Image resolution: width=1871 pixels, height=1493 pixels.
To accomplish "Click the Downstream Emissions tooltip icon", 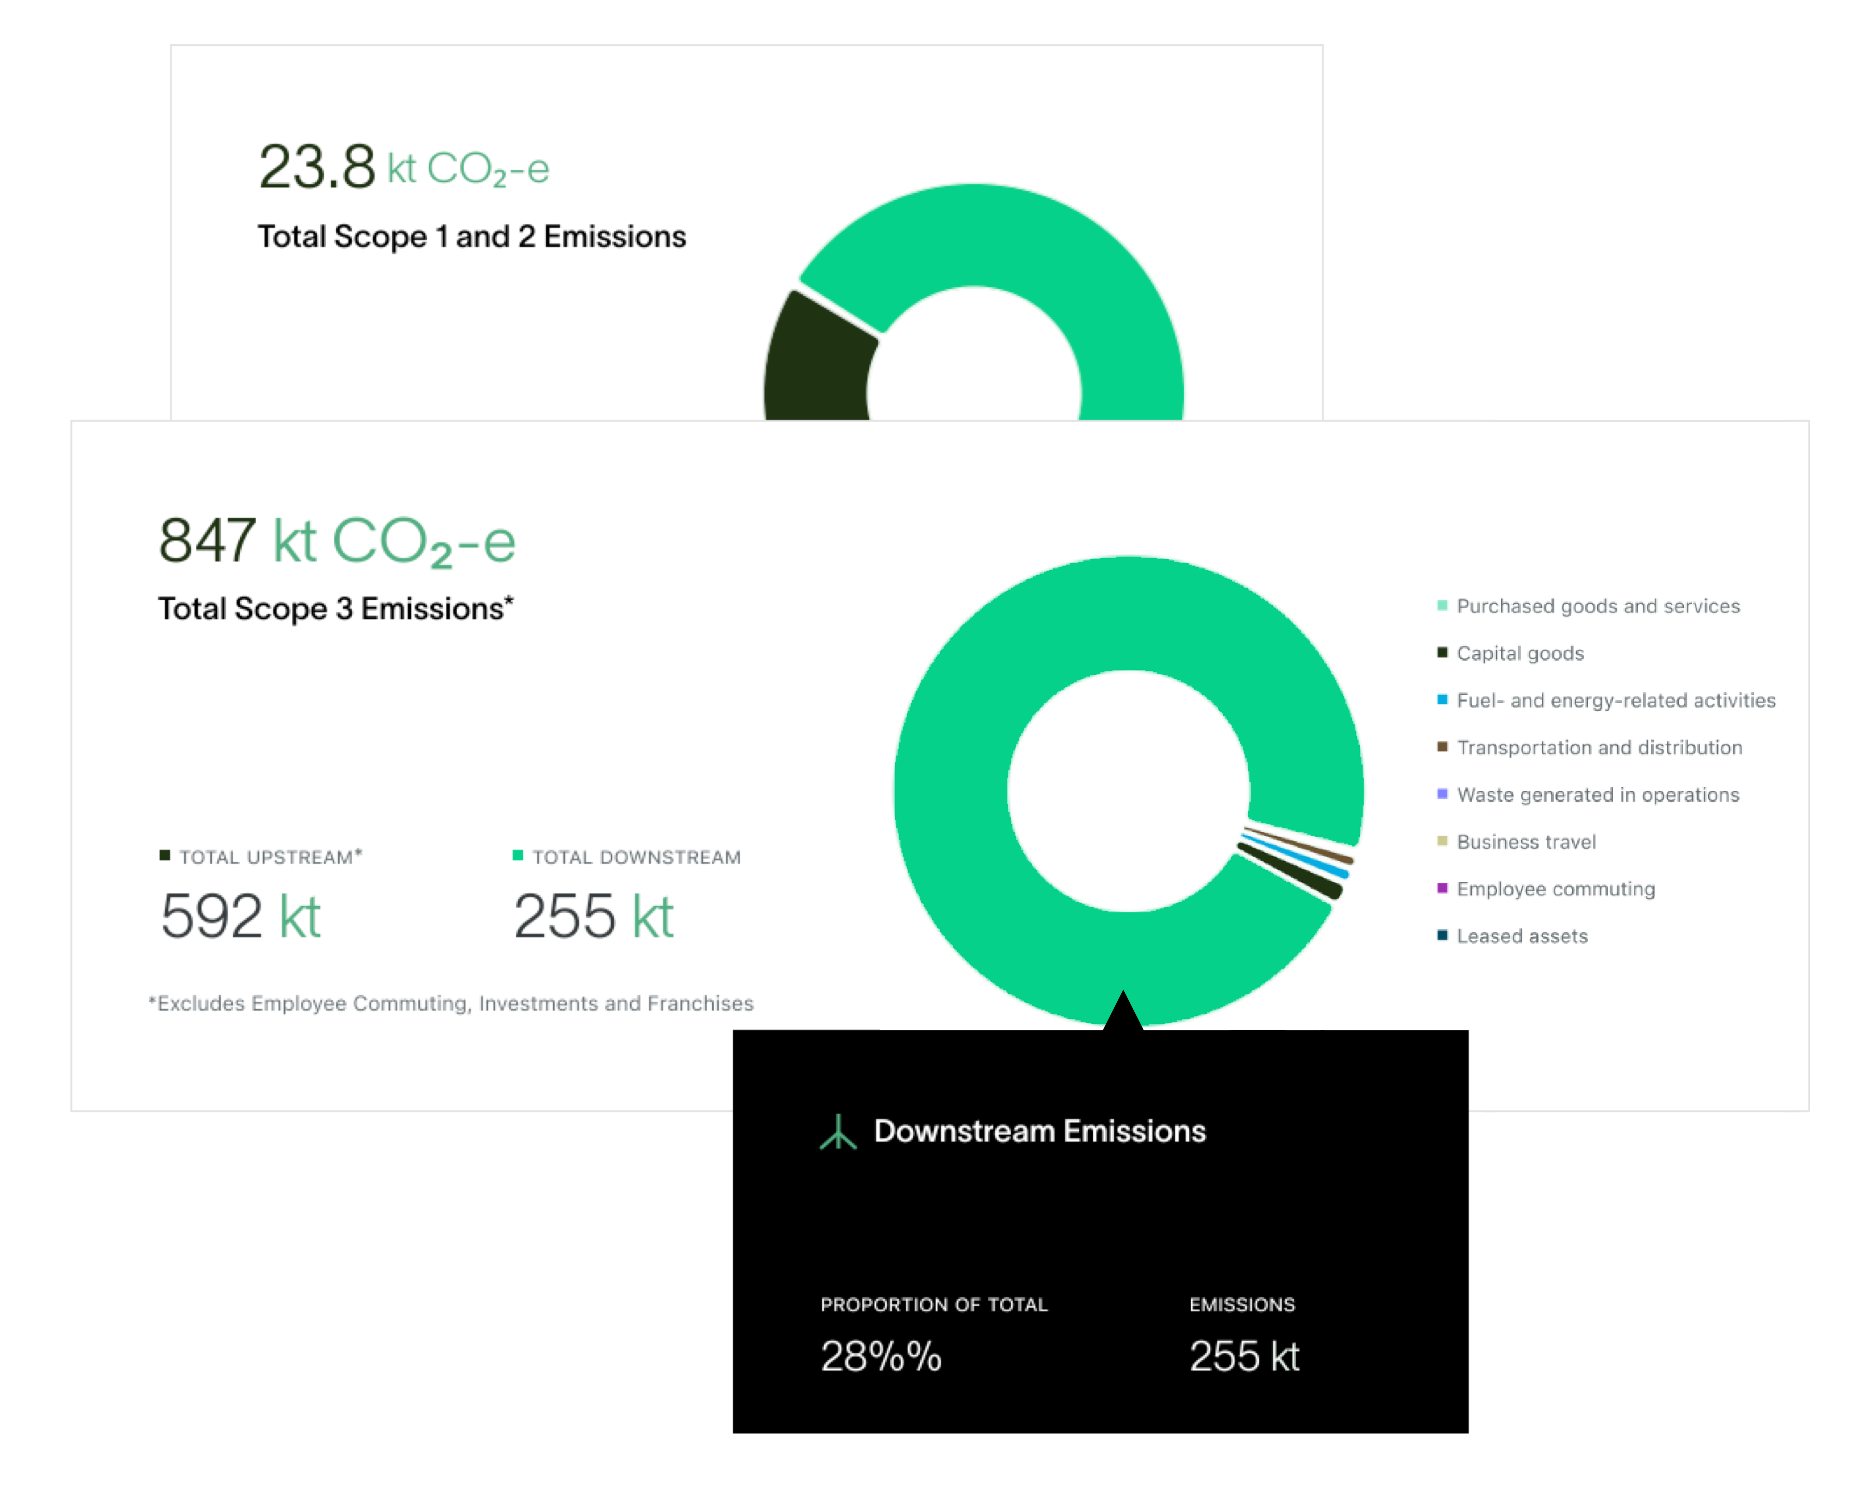I will click(x=837, y=1131).
